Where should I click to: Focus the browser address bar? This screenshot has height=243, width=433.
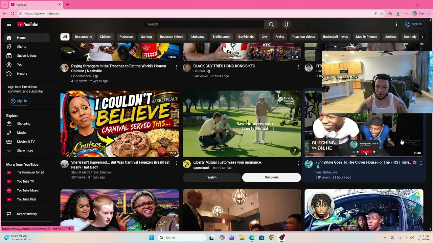click(x=196, y=13)
